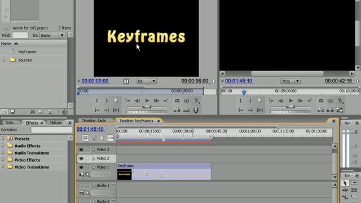Screen dimensions: 361x203
Task: Expand the Audio Transitions folder
Action: pos(3,153)
